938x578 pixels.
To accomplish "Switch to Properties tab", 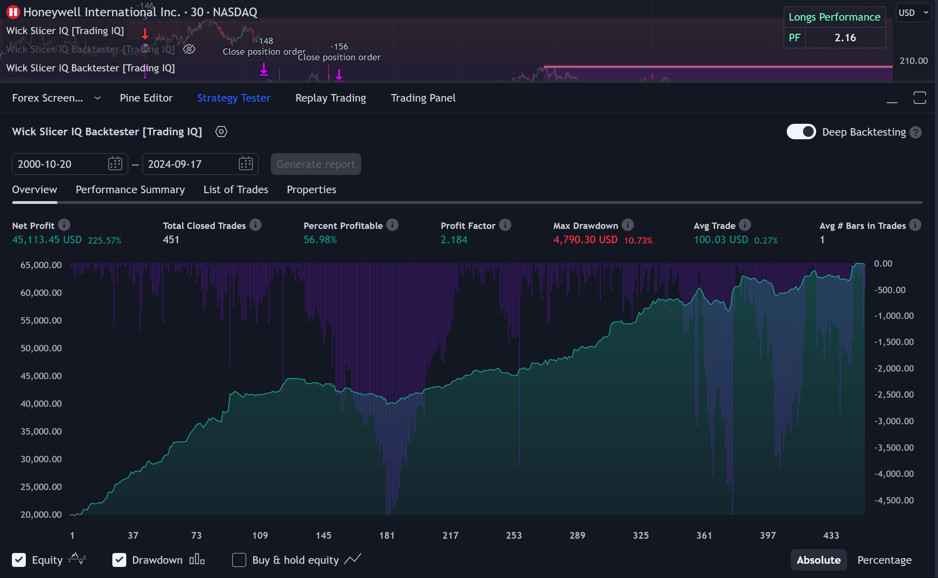I will (x=312, y=190).
